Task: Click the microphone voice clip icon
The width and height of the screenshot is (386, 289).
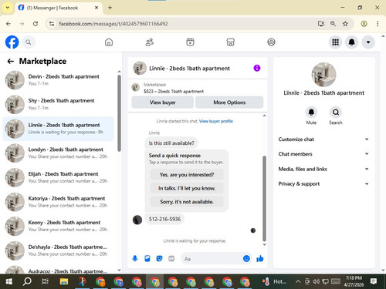Action: [x=135, y=258]
